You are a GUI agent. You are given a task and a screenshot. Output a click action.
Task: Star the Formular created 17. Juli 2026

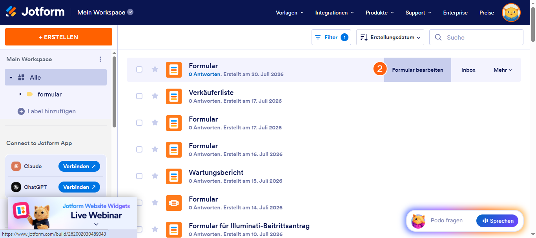click(155, 123)
